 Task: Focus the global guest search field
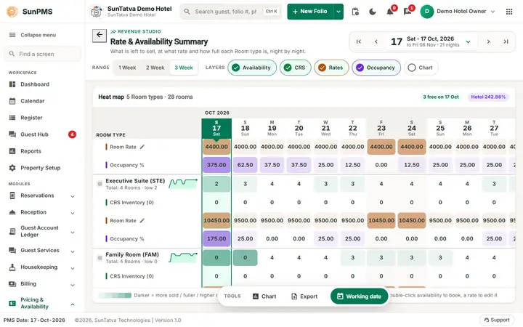point(231,12)
